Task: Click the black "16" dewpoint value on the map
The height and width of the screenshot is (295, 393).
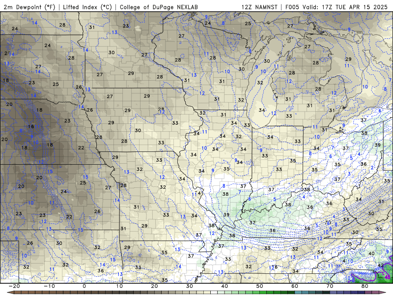Action: pos(31,126)
